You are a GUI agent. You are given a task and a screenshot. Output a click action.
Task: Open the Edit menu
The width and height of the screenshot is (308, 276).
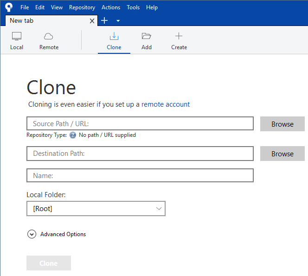[x=40, y=7]
